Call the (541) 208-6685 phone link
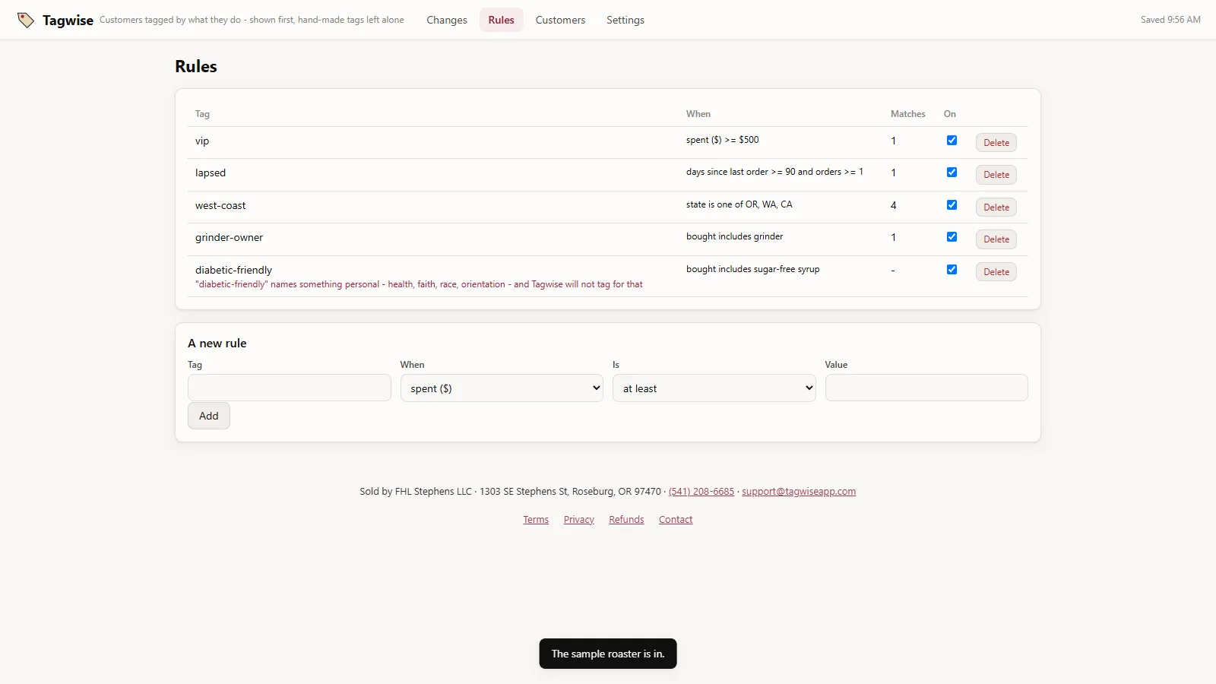The image size is (1216, 684). click(701, 492)
